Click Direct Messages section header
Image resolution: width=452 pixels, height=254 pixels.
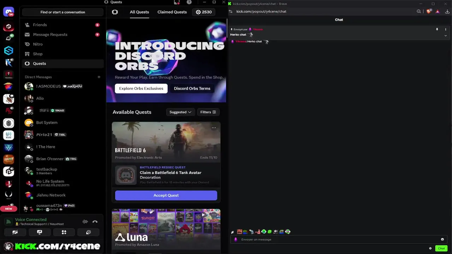tap(38, 77)
